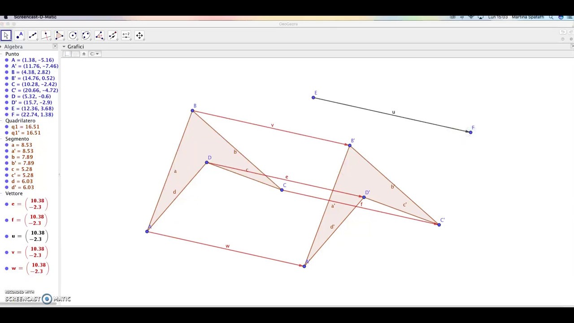Open the Screencast-O-Matic app menu
The height and width of the screenshot is (323, 574).
click(35, 17)
